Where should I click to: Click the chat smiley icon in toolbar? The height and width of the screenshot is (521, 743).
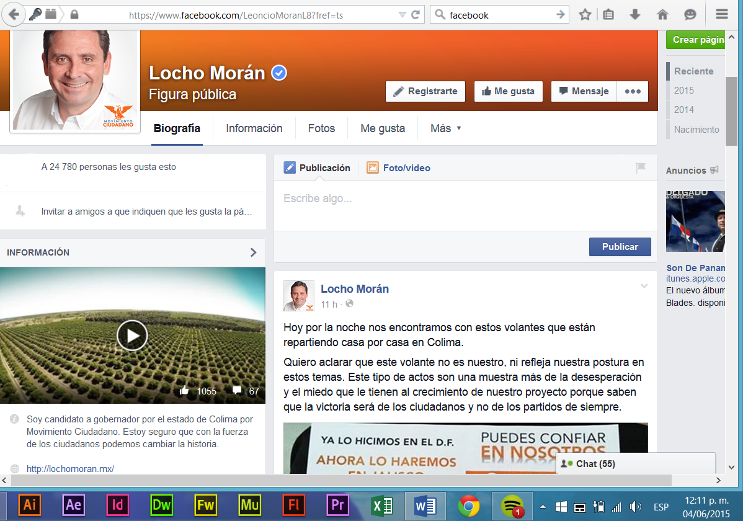pos(690,15)
